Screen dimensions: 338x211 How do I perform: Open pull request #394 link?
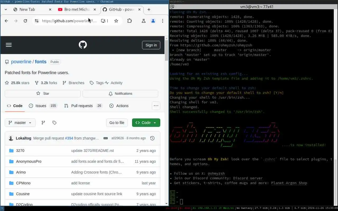pos(69,138)
